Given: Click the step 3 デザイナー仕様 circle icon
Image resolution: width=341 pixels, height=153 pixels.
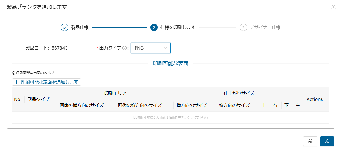Looking at the screenshot, I should (243, 27).
